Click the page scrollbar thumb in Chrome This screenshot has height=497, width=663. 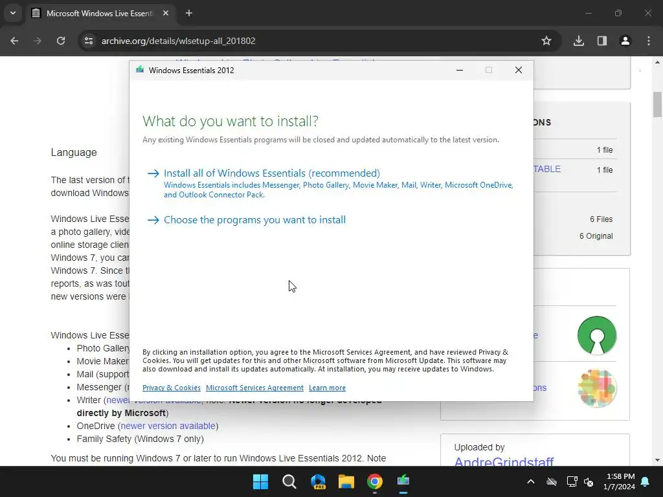point(657,104)
